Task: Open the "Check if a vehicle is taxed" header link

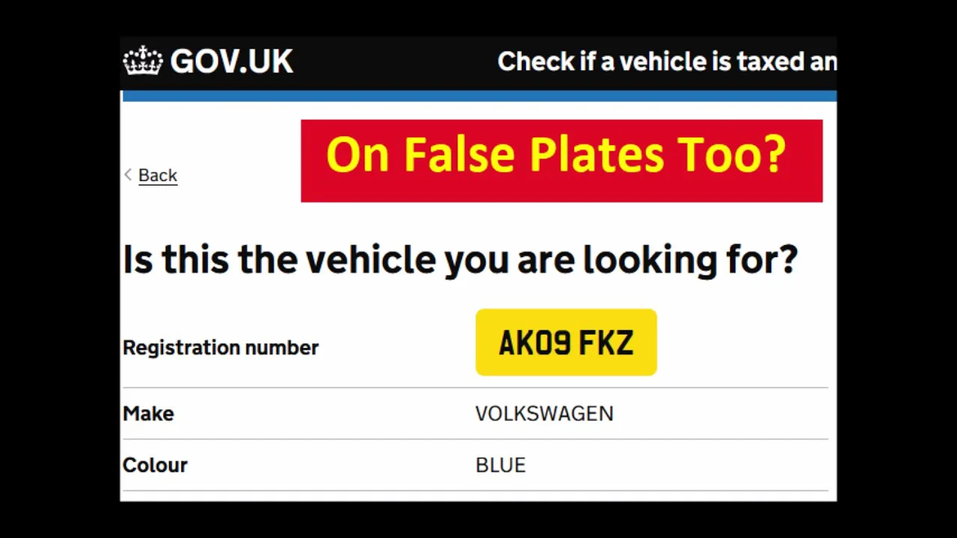Action: point(666,62)
